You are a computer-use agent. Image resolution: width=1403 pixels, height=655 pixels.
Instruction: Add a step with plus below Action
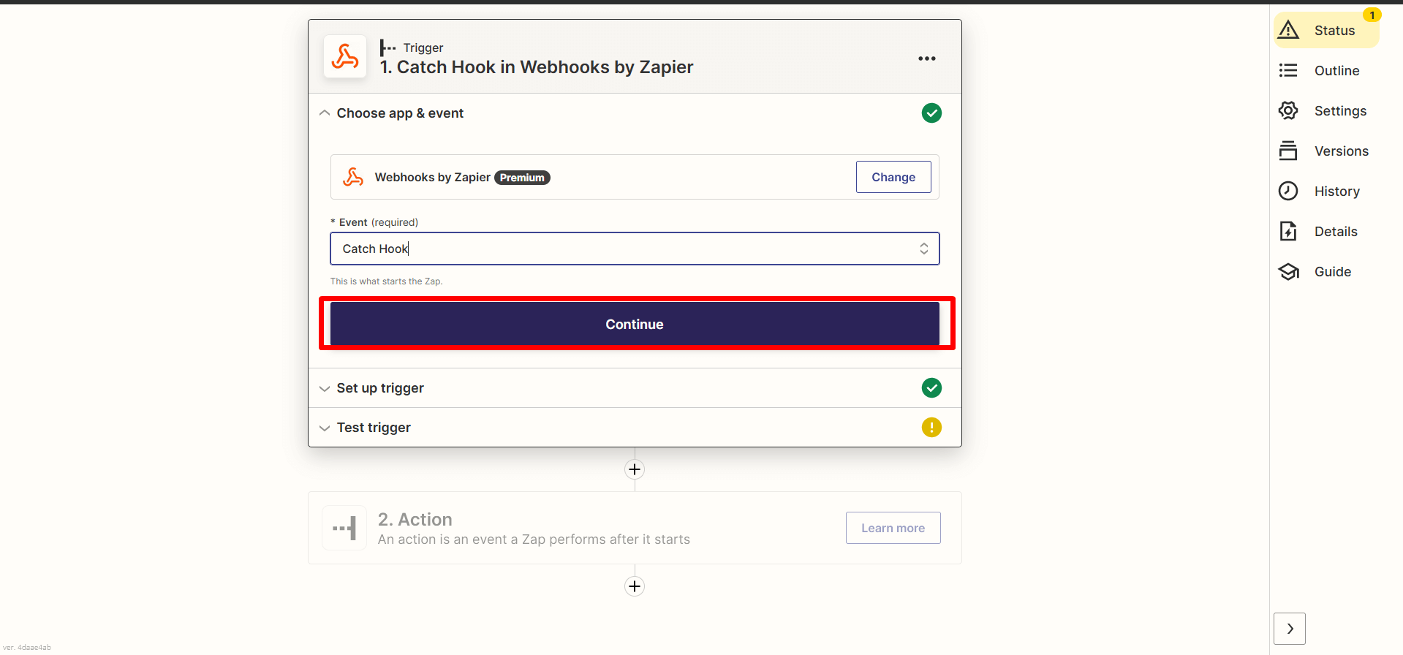(635, 586)
